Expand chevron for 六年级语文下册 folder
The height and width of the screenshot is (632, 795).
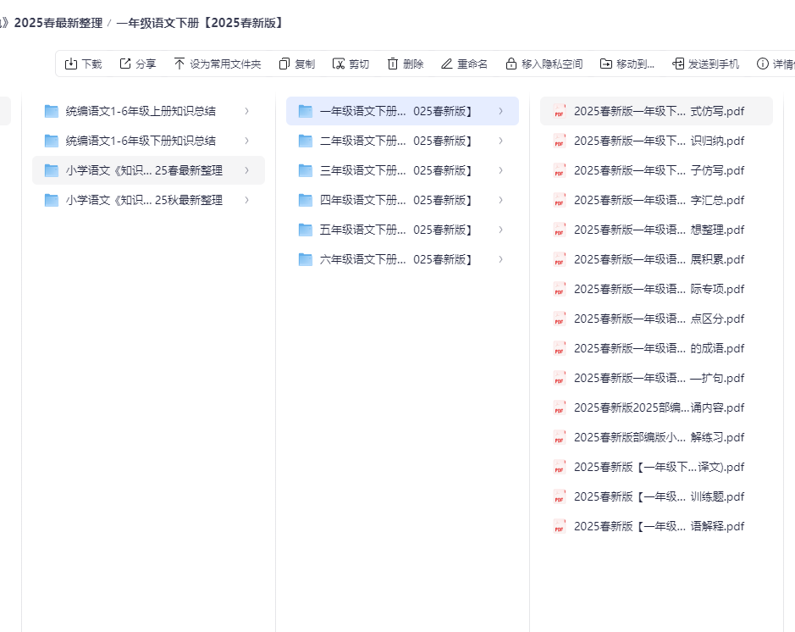coord(500,259)
